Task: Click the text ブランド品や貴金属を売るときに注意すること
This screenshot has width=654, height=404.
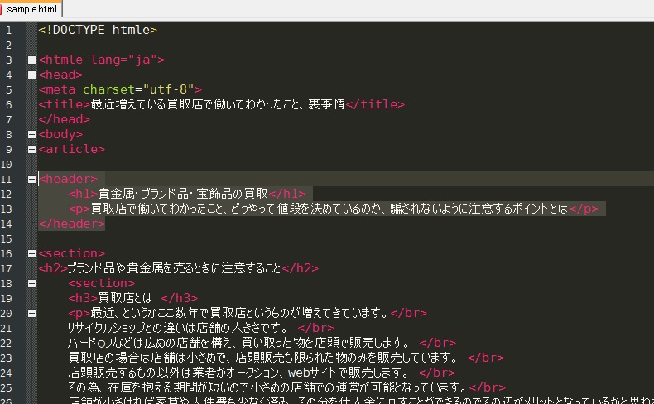Action: coord(175,268)
